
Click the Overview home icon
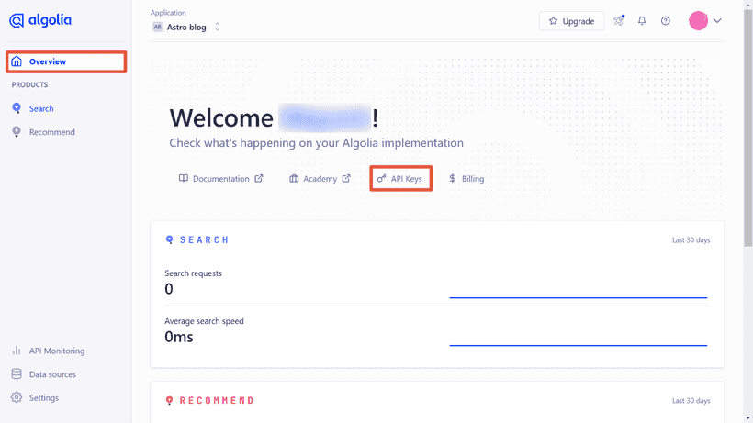(x=17, y=61)
